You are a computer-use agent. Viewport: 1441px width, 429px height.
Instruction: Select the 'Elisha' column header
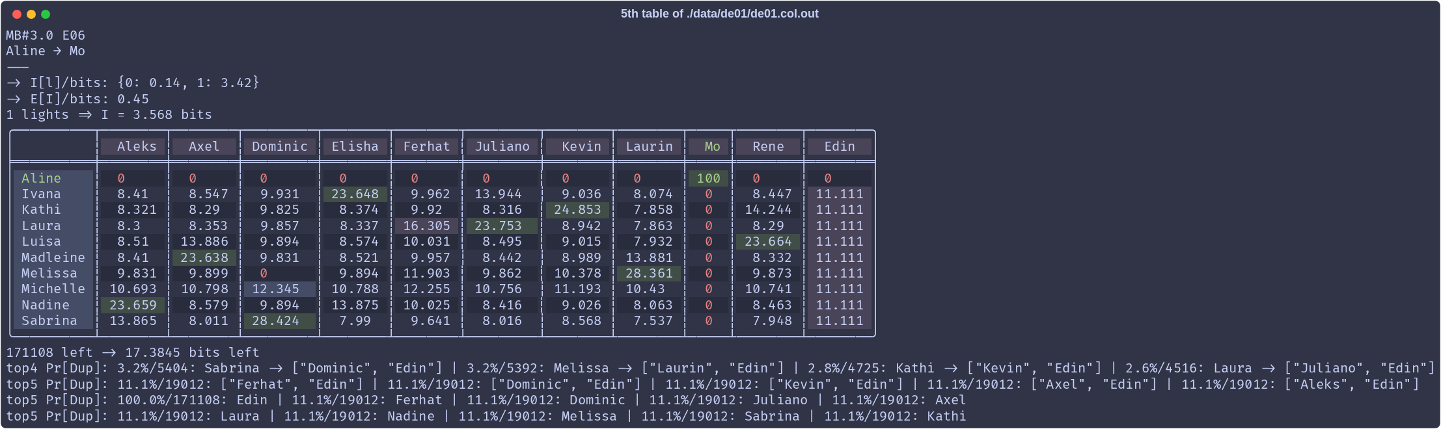(355, 146)
